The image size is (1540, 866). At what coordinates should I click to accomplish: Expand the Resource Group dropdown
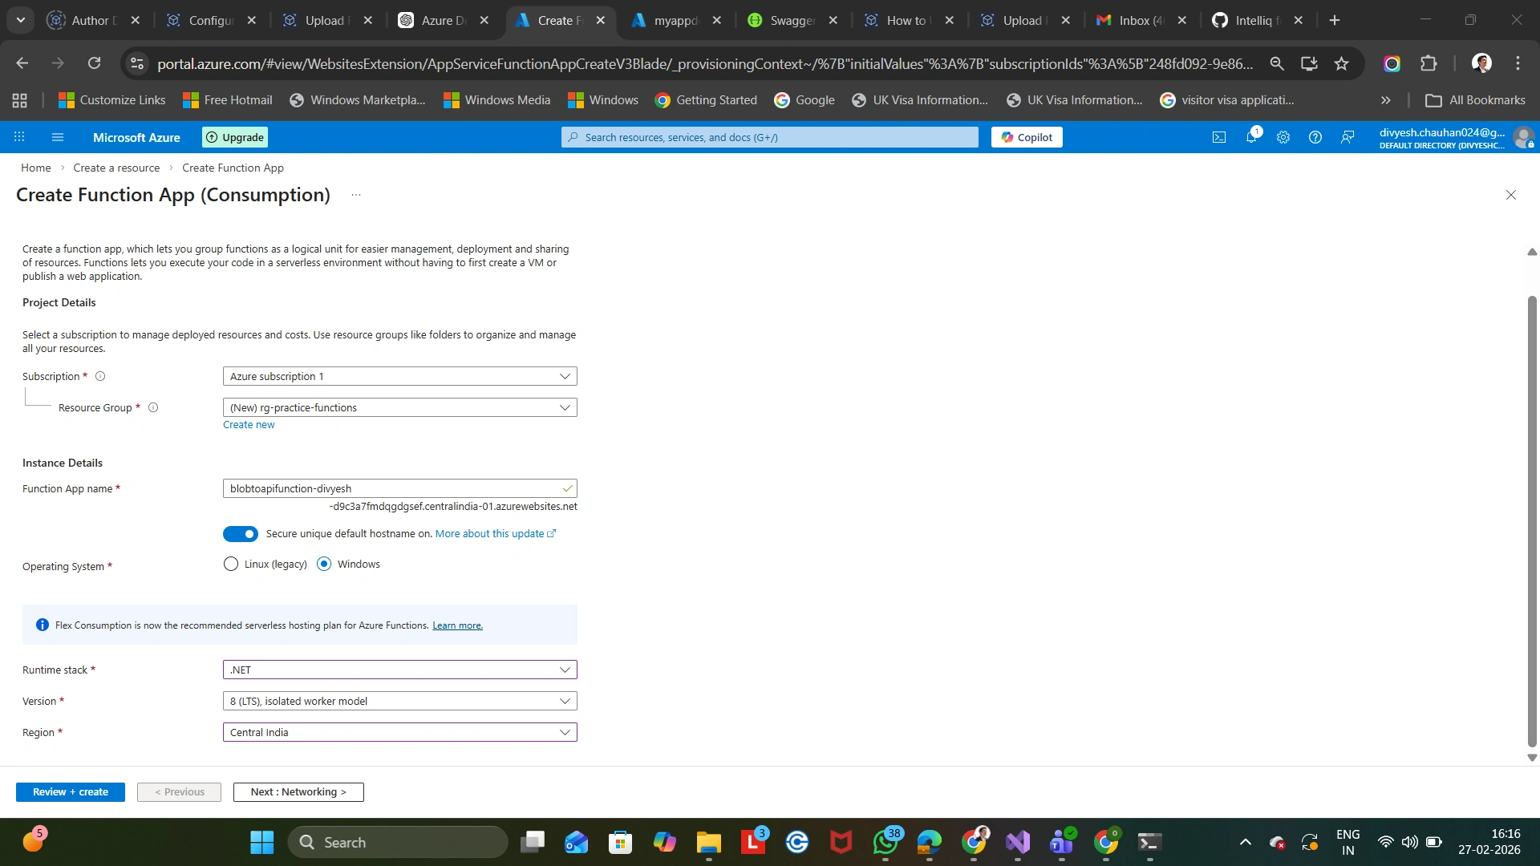tap(399, 407)
